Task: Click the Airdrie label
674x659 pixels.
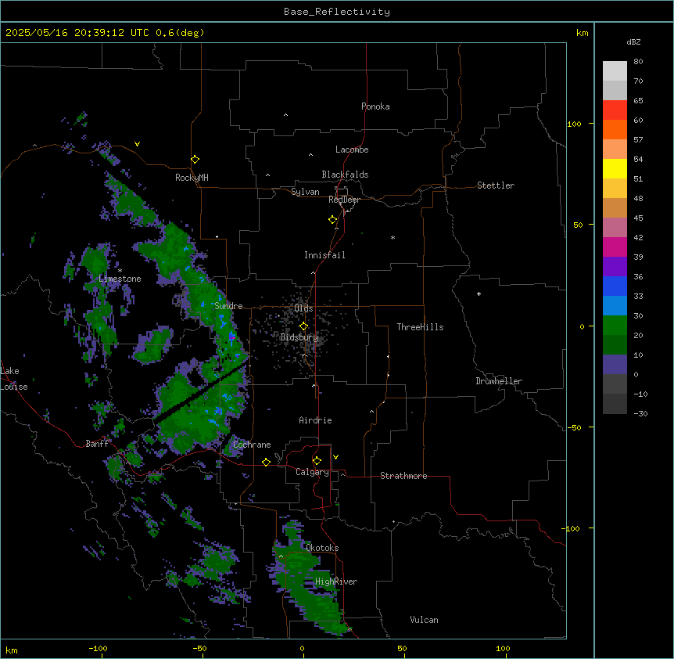Action: [x=315, y=420]
